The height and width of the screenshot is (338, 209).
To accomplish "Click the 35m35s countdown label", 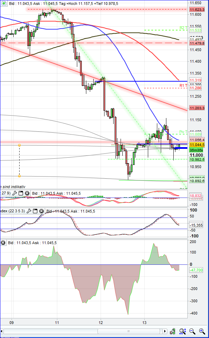I will click(x=195, y=150).
